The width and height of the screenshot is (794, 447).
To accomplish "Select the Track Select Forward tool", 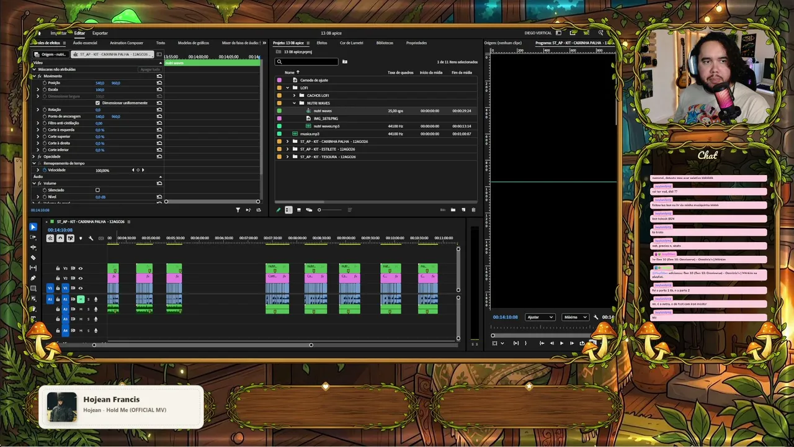I will pos(33,237).
